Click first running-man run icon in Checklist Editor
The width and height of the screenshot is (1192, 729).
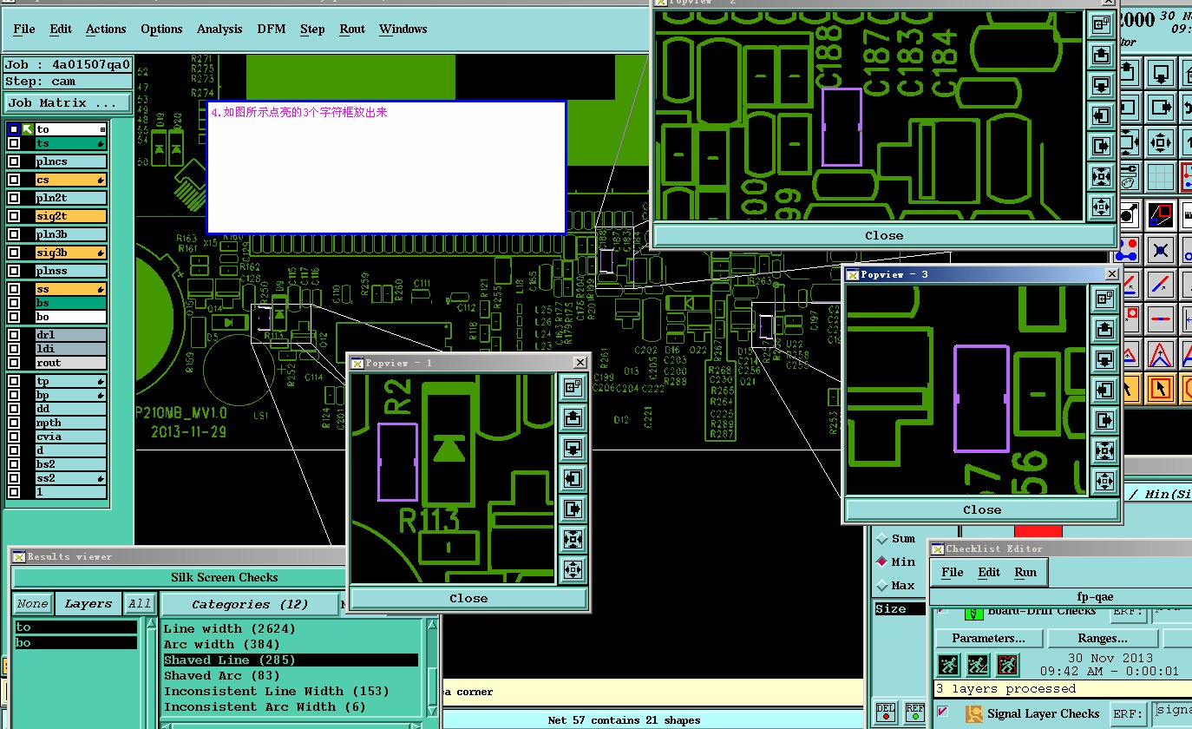pos(947,666)
